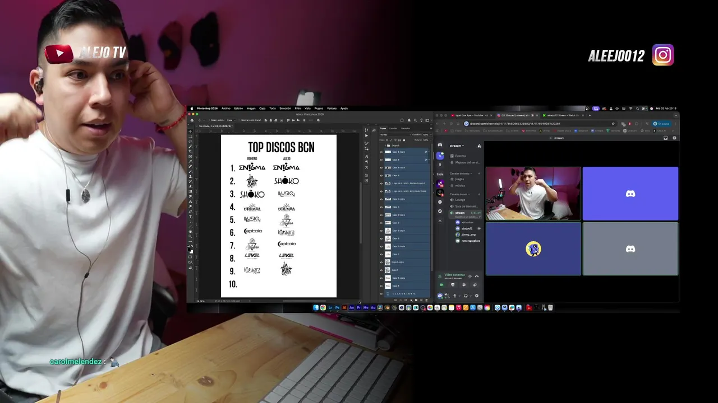Viewport: 718px width, 403px height.
Task: Toggle Mostrar contr. transf. checkbox
Action: tap(240, 120)
